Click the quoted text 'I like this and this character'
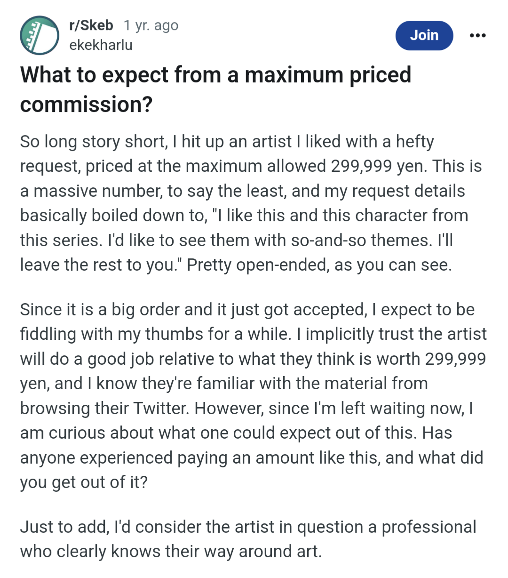 pyautogui.click(x=327, y=216)
